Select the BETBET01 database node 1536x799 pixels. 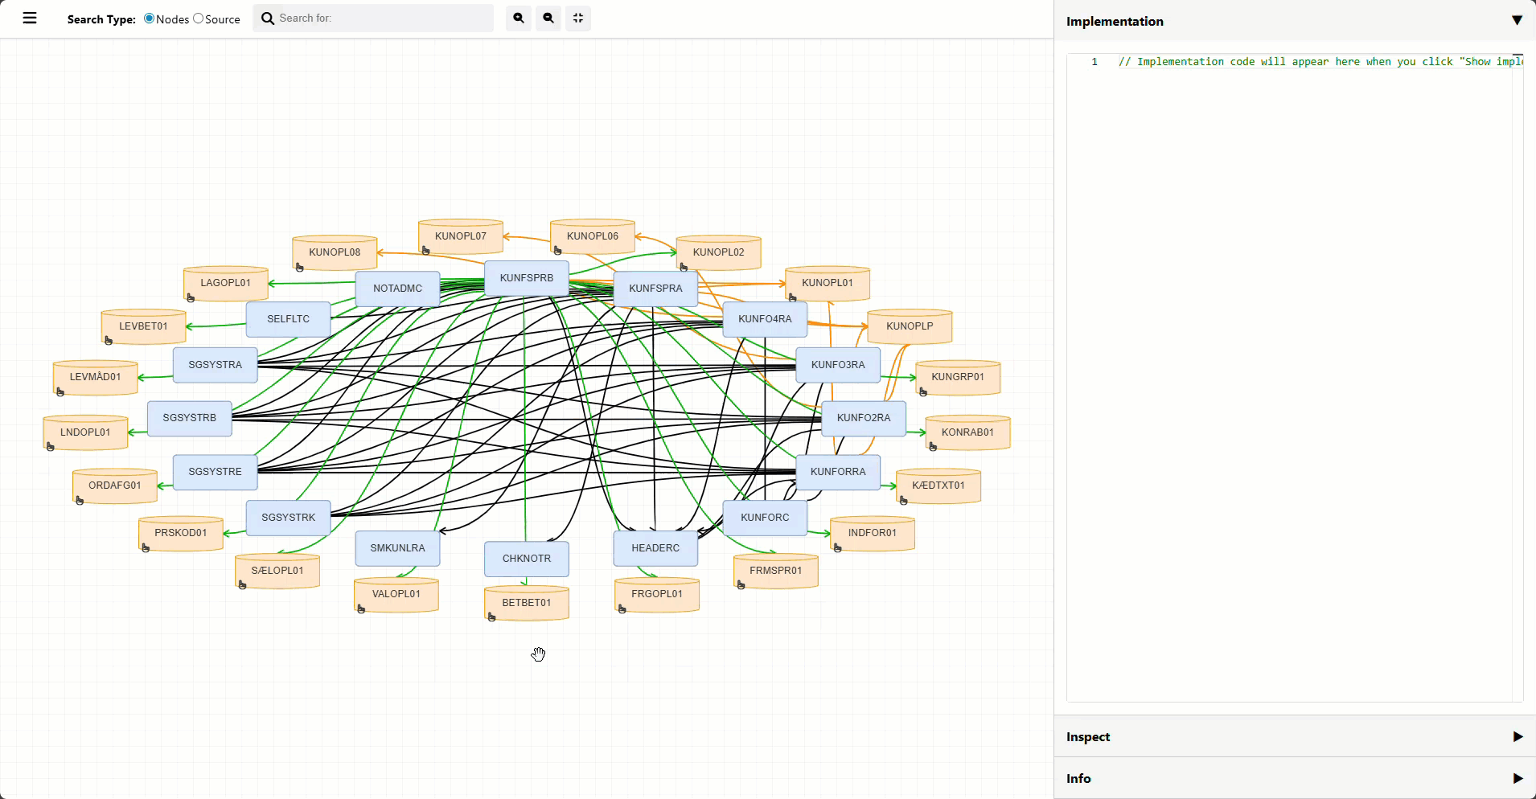pos(526,602)
